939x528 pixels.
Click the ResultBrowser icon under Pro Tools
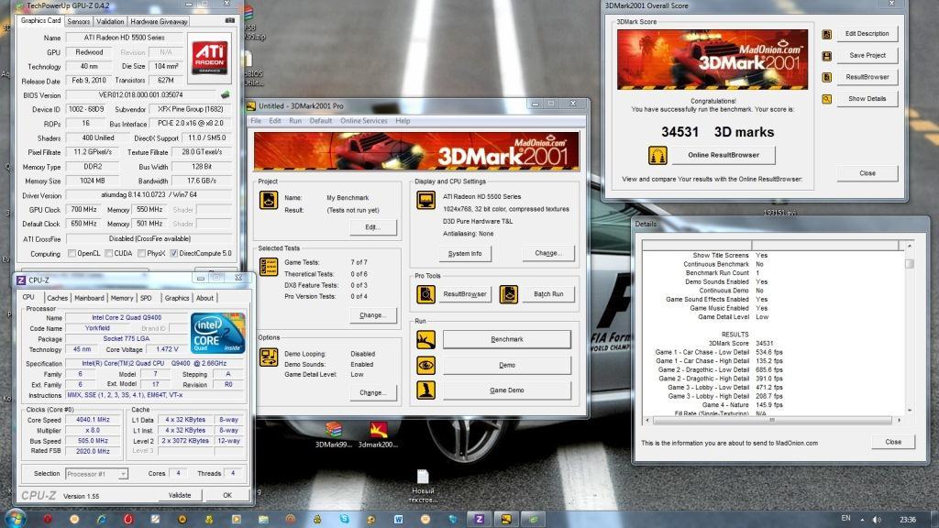[425, 294]
